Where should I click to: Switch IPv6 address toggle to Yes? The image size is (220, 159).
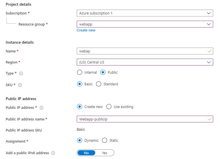point(105,153)
